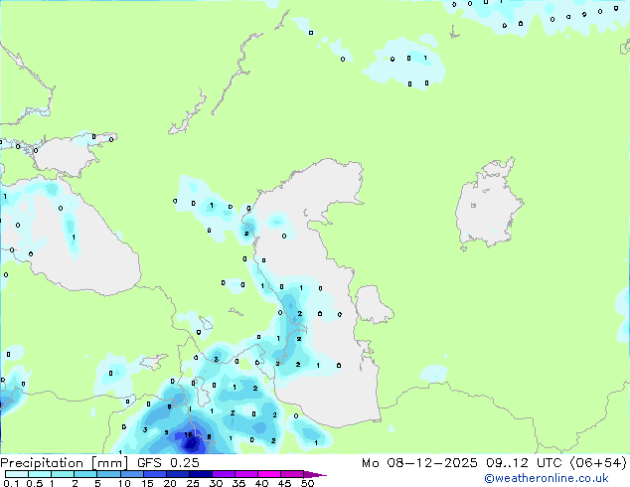This screenshot has width=630, height=487.
Task: Click the legend value label '50'
Action: 307,483
